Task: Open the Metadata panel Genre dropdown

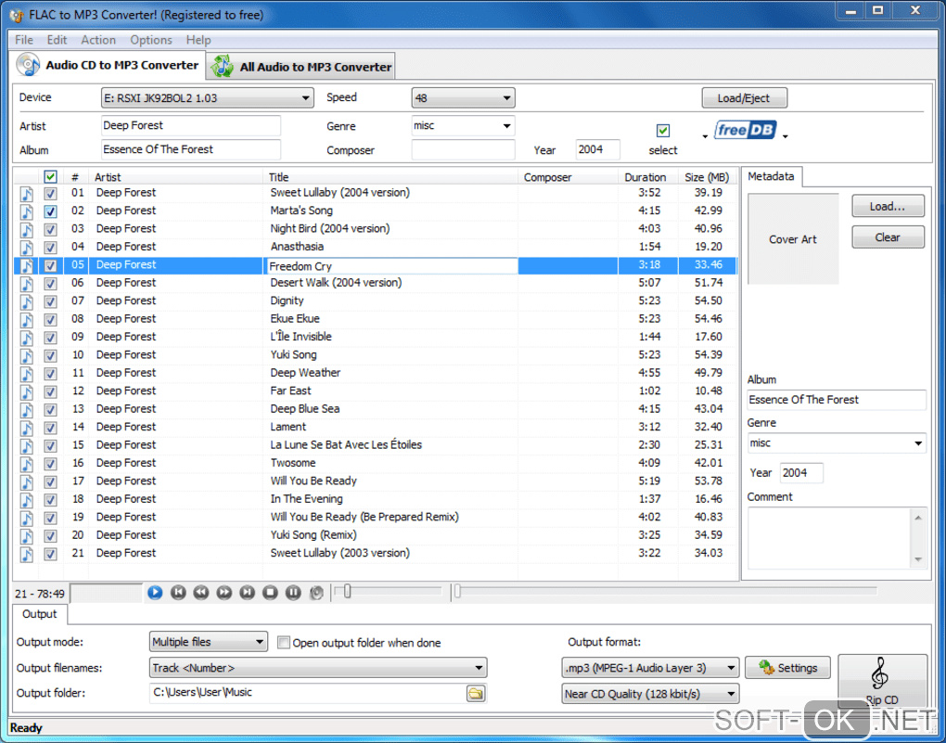Action: point(837,443)
